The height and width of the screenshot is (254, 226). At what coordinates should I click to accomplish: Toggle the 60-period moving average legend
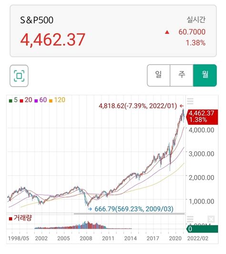coord(41,100)
